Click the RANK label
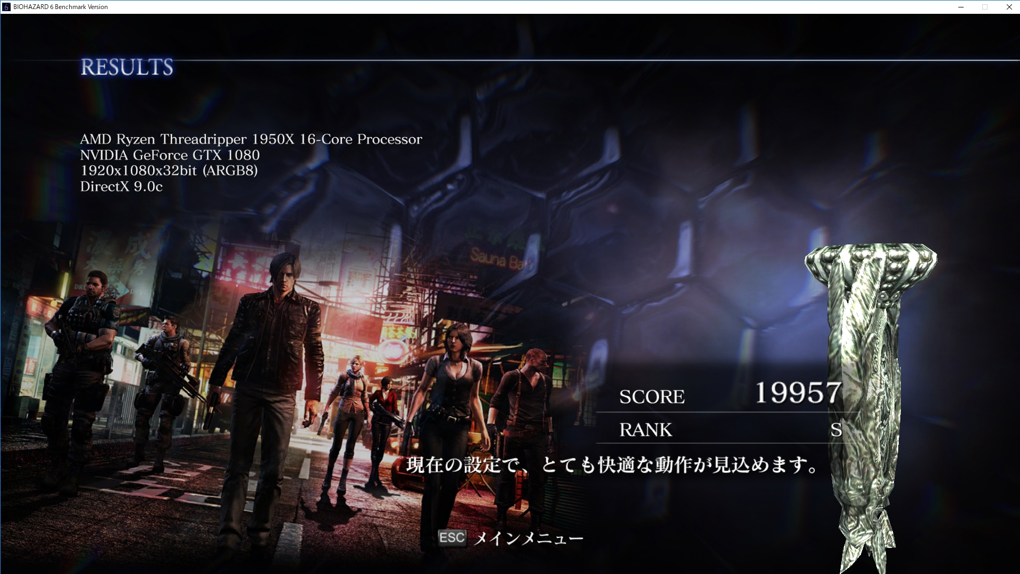 coord(646,429)
